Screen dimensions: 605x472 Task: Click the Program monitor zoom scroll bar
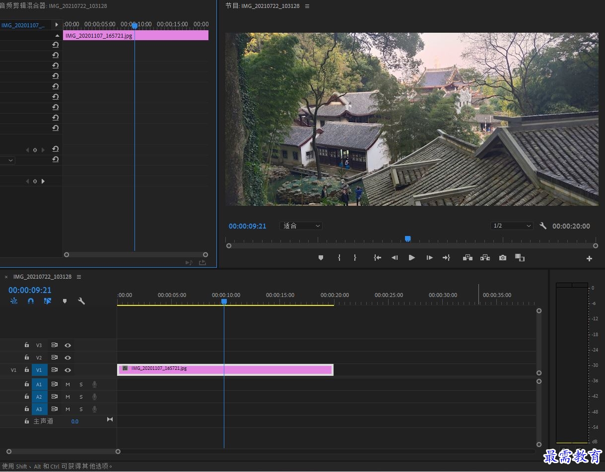(412, 245)
